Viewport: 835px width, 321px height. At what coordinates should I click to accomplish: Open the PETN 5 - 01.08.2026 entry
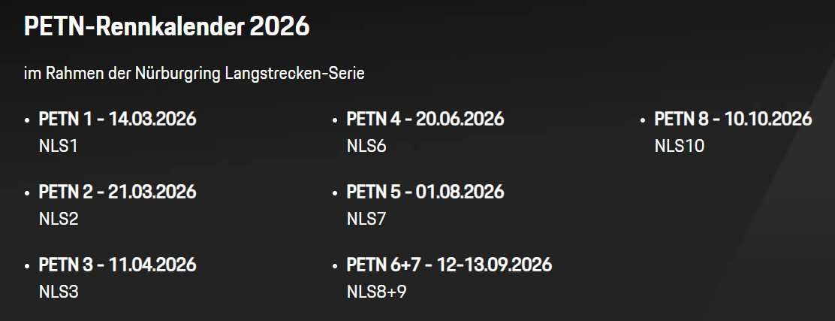click(425, 192)
